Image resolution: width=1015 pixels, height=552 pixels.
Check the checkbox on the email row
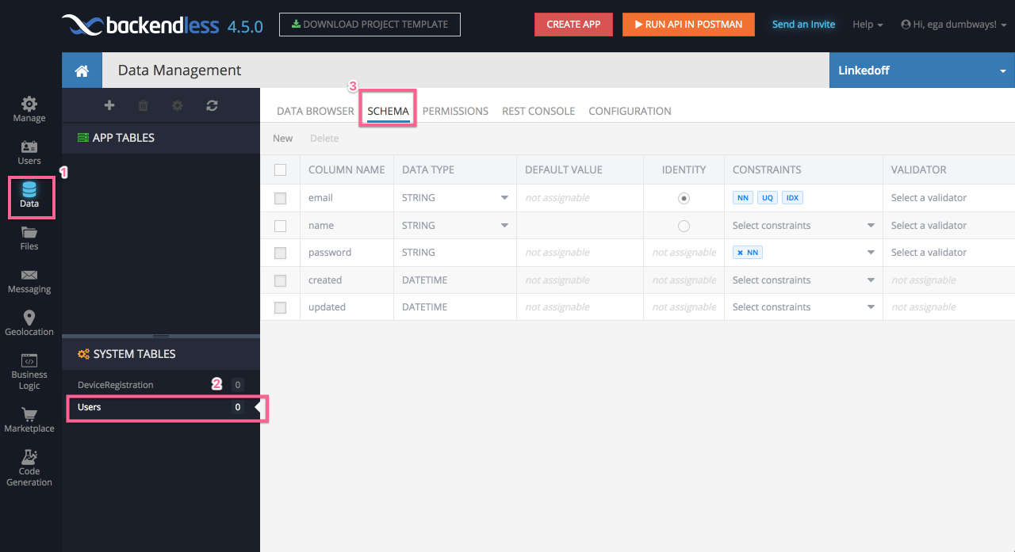(280, 198)
